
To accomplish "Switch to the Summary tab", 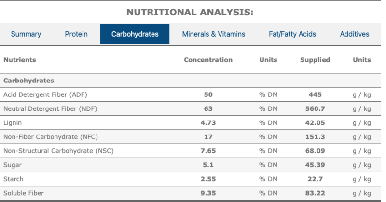I will (26, 34).
